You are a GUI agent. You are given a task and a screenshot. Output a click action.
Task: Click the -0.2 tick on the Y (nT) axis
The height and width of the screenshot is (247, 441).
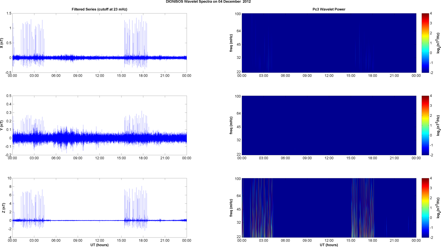point(8,155)
